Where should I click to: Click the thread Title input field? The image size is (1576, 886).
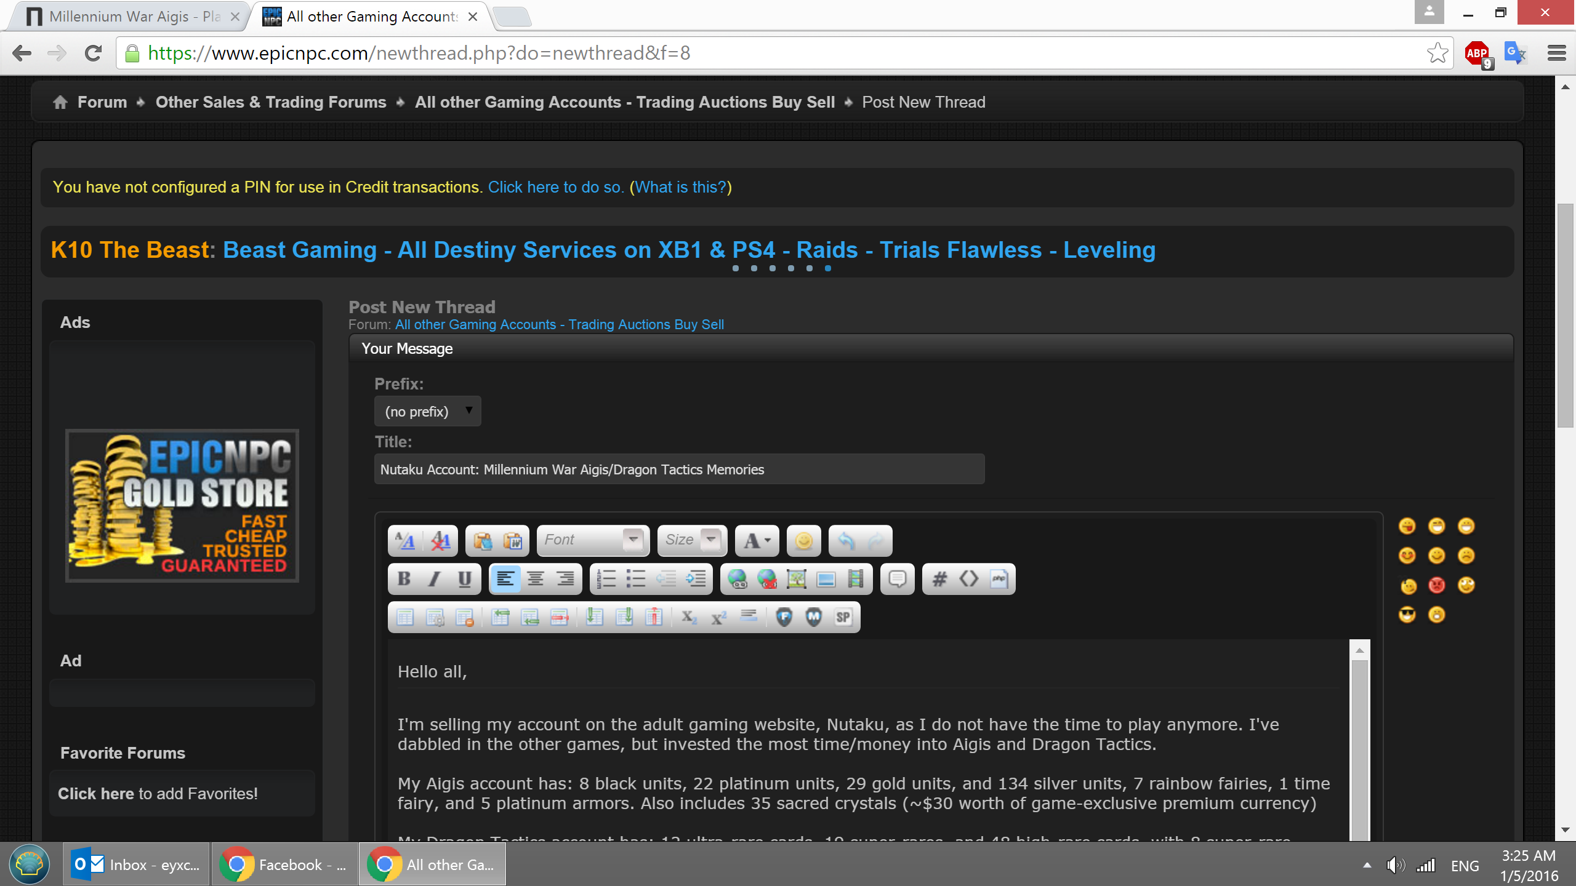pos(679,469)
